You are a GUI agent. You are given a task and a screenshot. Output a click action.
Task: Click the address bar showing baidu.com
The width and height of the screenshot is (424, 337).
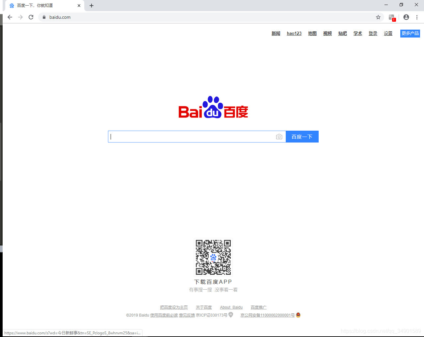coord(211,17)
